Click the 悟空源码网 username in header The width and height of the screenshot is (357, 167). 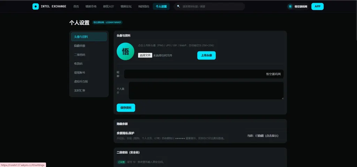tap(301, 7)
